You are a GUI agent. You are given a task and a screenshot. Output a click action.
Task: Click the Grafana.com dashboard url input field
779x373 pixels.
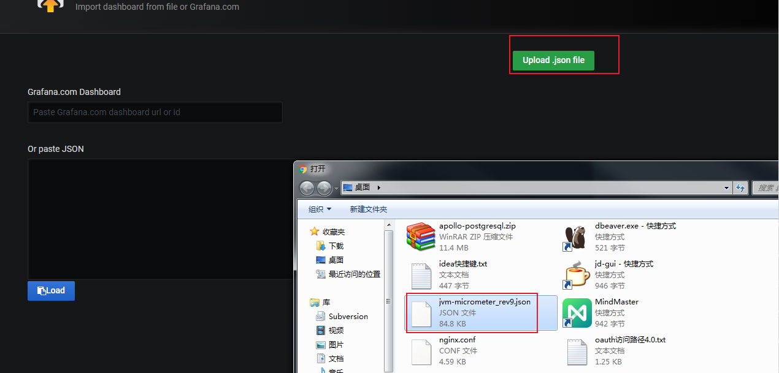click(155, 112)
